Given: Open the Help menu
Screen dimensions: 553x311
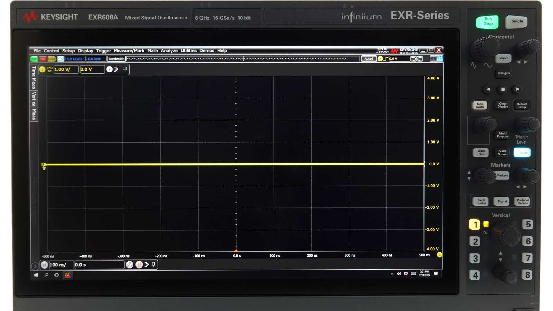Looking at the screenshot, I should coord(222,51).
